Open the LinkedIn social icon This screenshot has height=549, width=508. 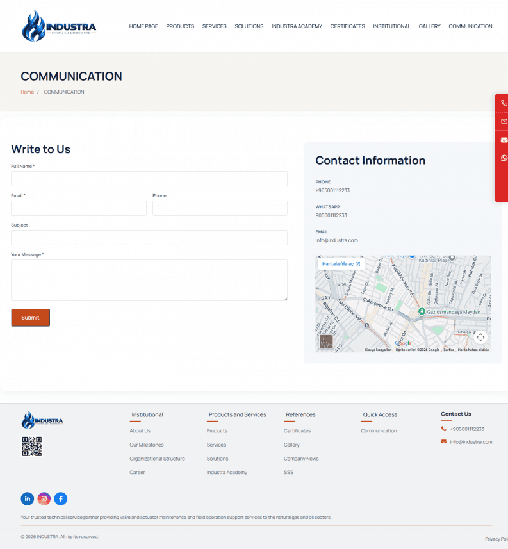tap(28, 498)
